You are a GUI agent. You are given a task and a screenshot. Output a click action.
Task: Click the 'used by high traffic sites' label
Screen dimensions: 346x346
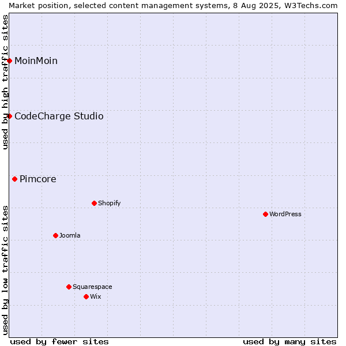click(5, 82)
